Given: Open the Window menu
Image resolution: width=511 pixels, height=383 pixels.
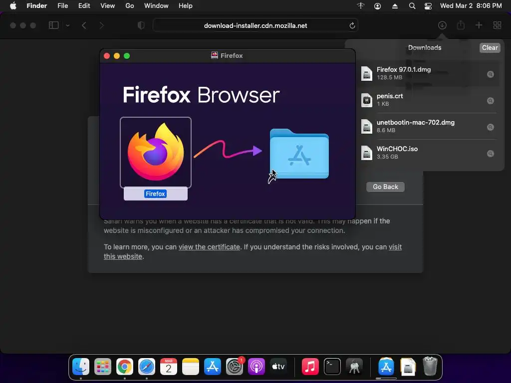Looking at the screenshot, I should (156, 6).
